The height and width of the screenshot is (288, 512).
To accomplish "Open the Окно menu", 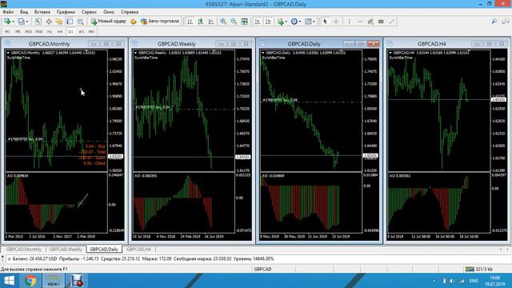I will pos(109,12).
